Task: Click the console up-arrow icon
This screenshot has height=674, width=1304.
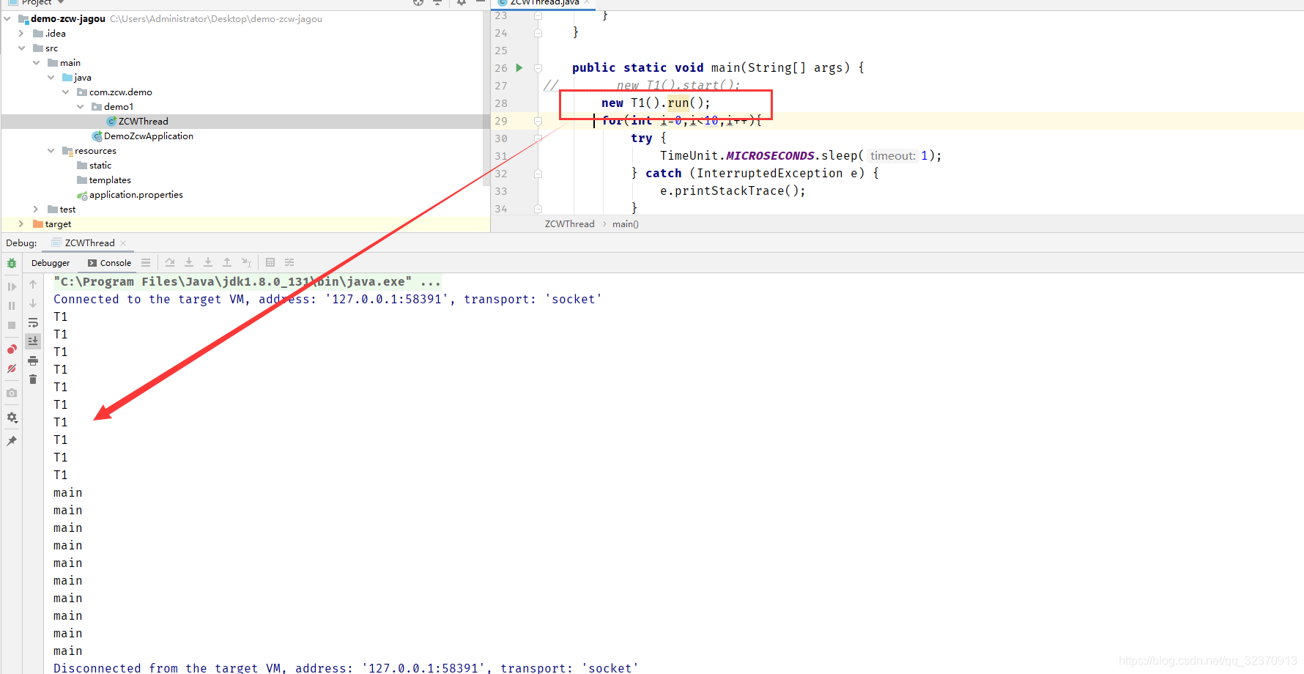Action: (33, 284)
